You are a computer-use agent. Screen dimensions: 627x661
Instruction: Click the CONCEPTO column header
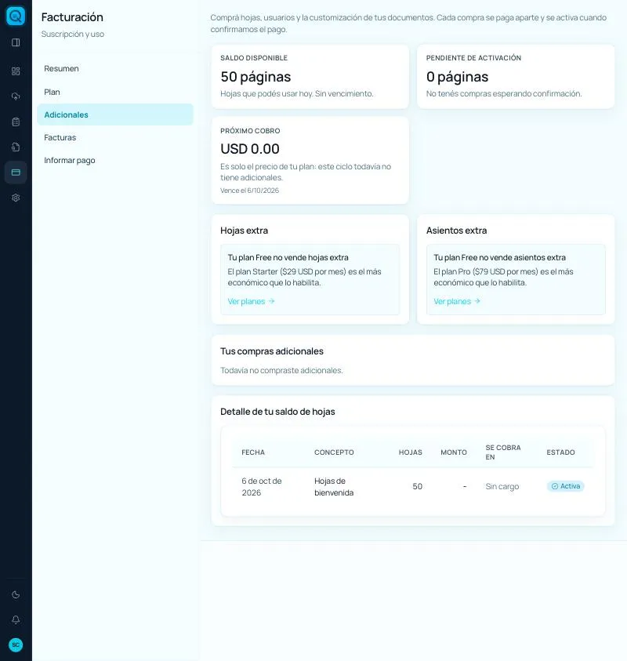(x=334, y=452)
